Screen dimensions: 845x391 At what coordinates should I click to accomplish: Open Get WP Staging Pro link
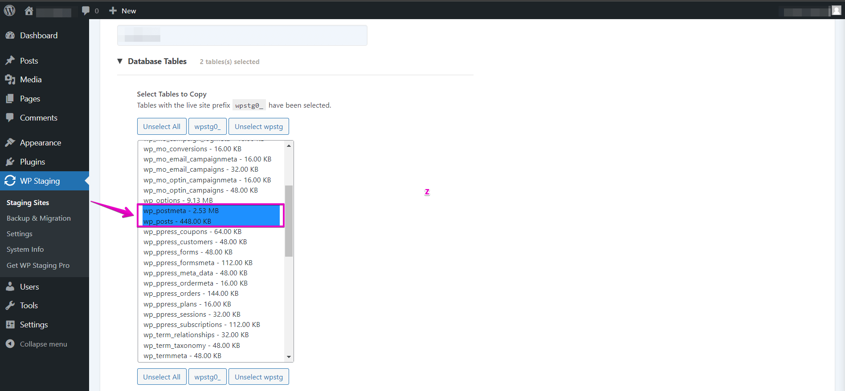click(x=38, y=266)
